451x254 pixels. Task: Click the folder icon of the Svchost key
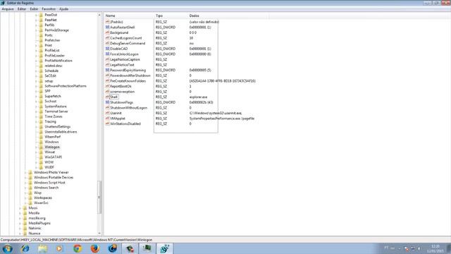click(x=41, y=101)
